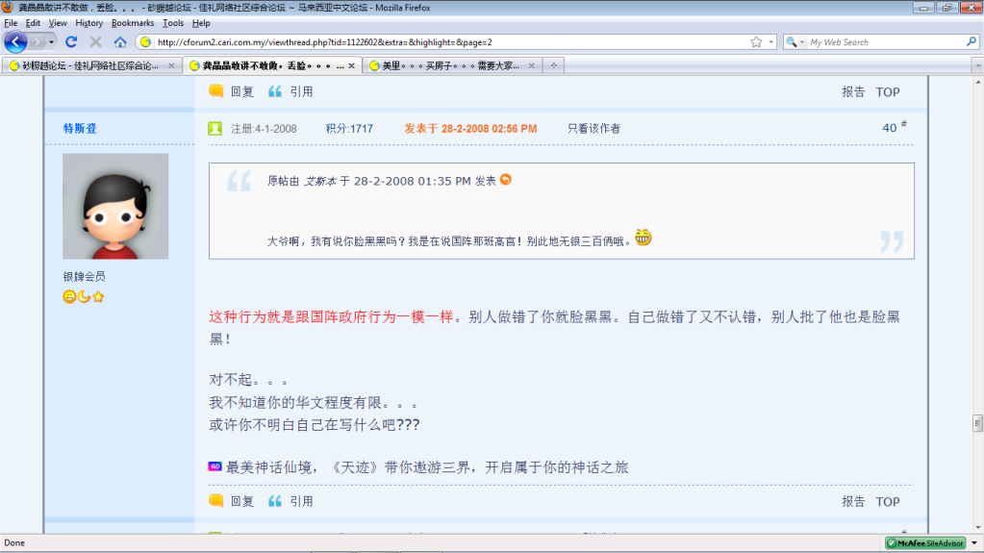Open a new tab with plus button

pos(553,65)
